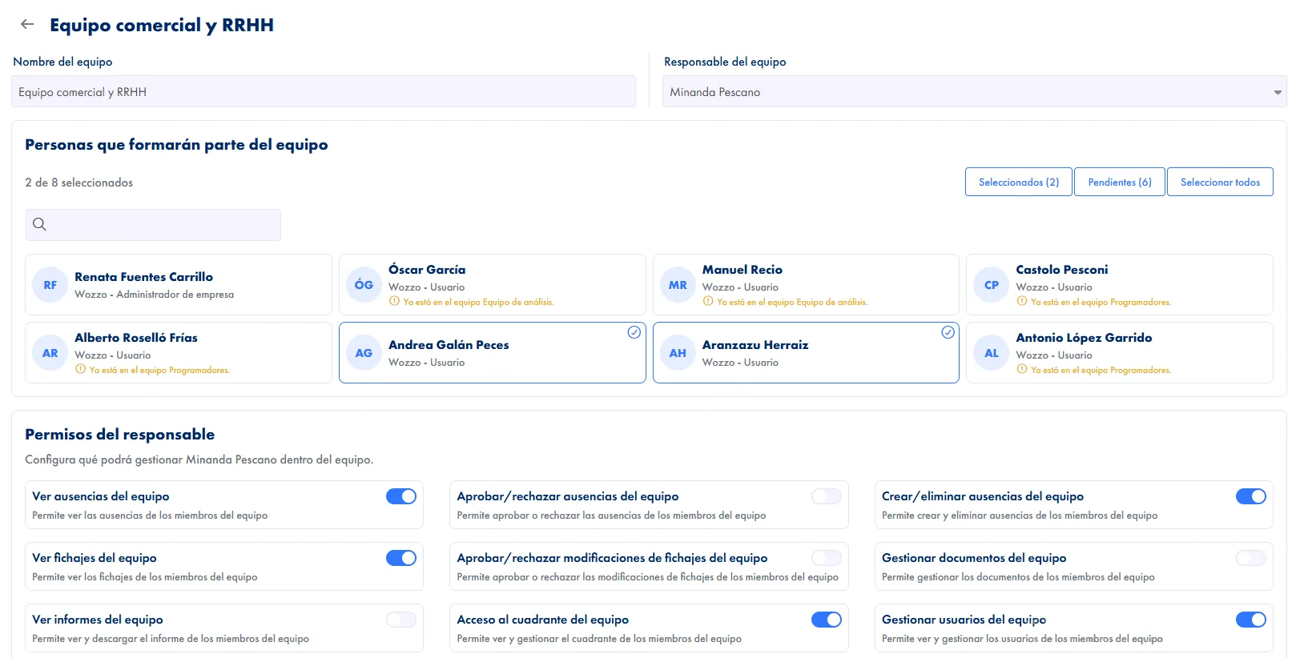Click the AL avatar of Antonio López
1300x658 pixels.
coord(992,353)
